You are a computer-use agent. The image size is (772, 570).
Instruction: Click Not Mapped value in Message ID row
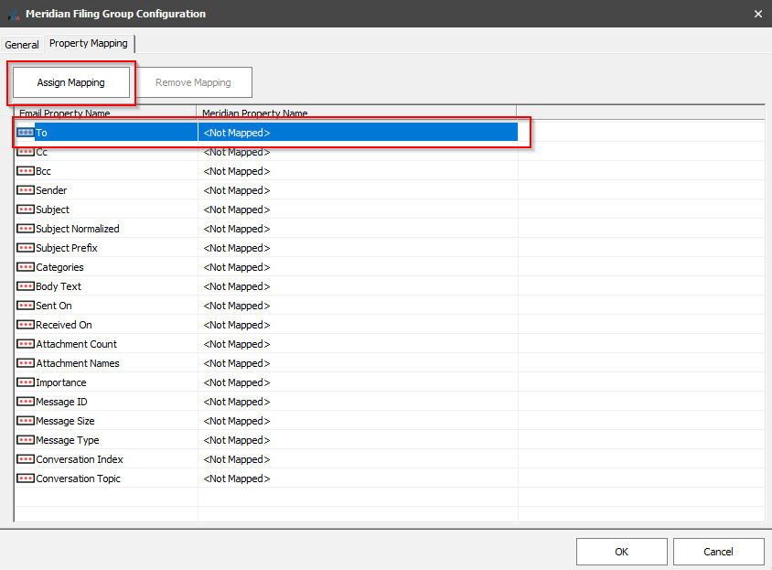click(237, 402)
